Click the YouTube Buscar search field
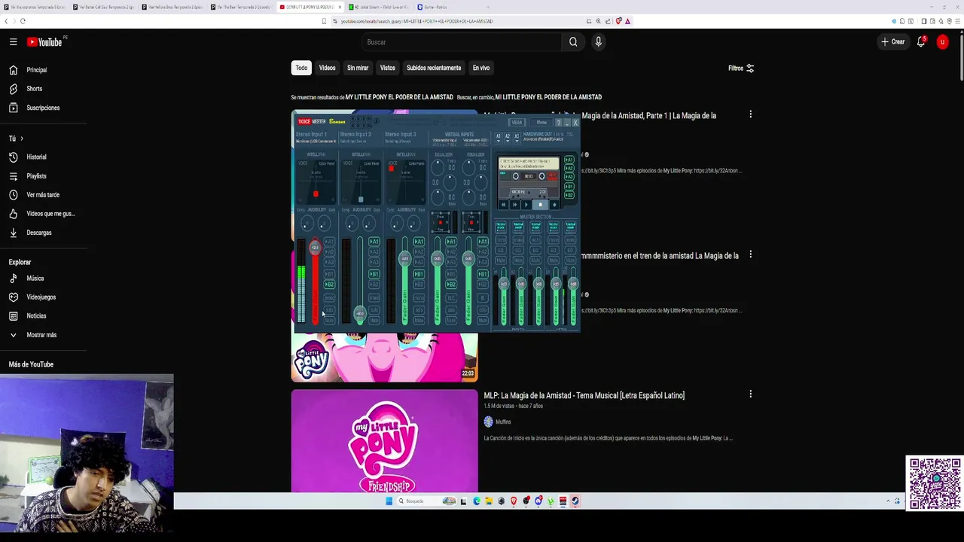 461,42
